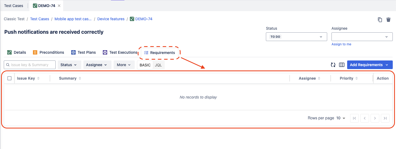Tick the select-all checkbox in table header
396x149 pixels.
(9, 78)
